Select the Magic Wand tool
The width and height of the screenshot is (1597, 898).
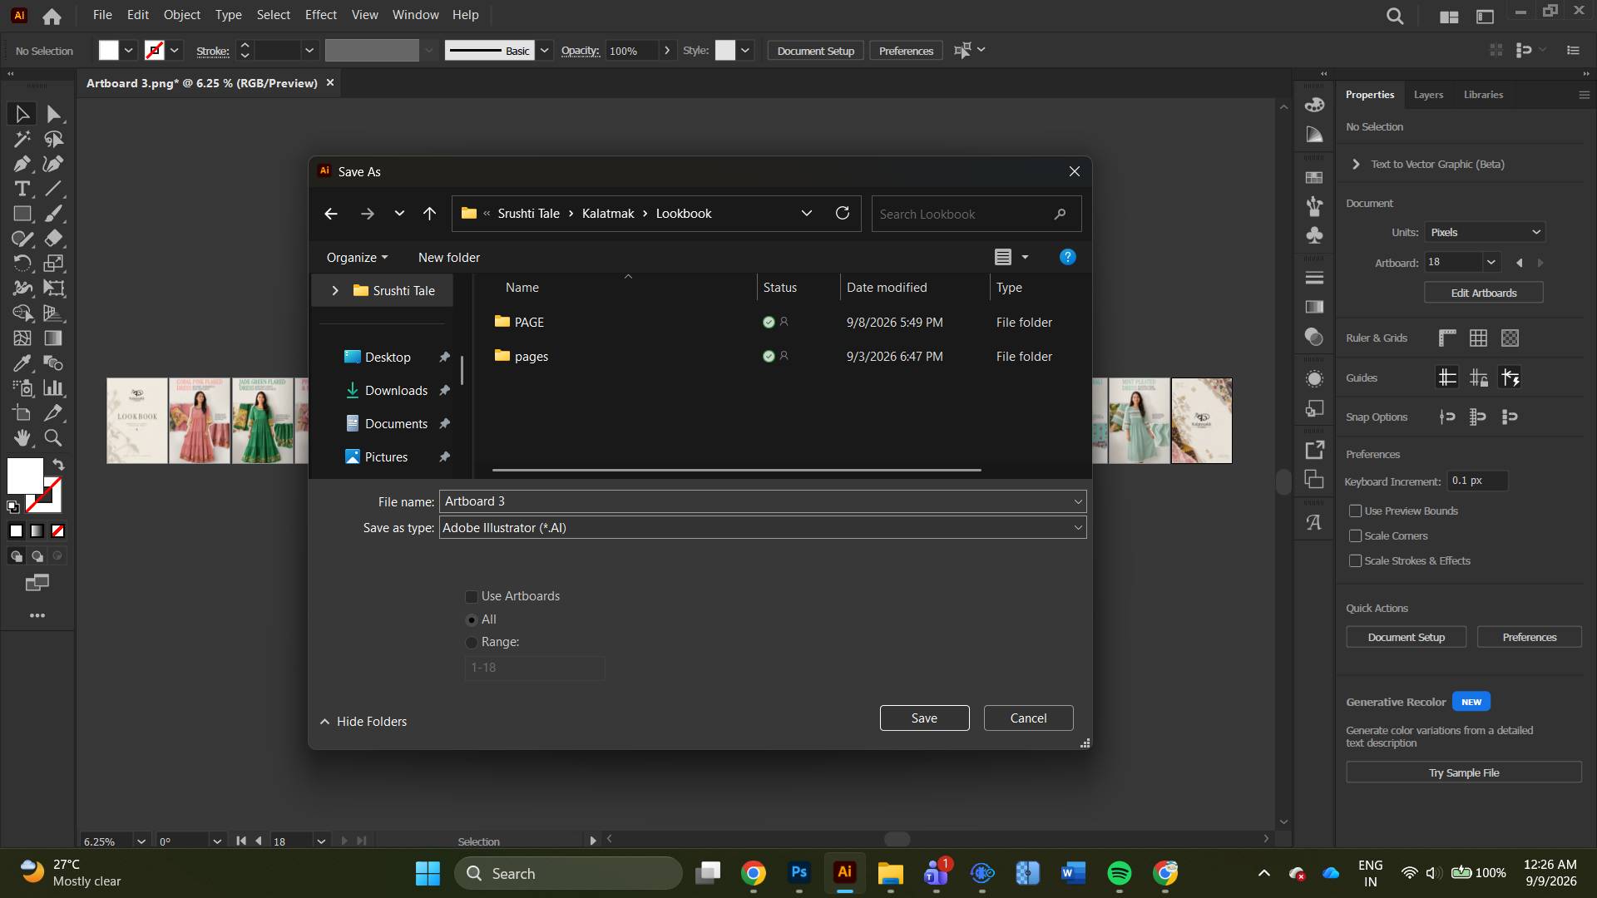[22, 139]
